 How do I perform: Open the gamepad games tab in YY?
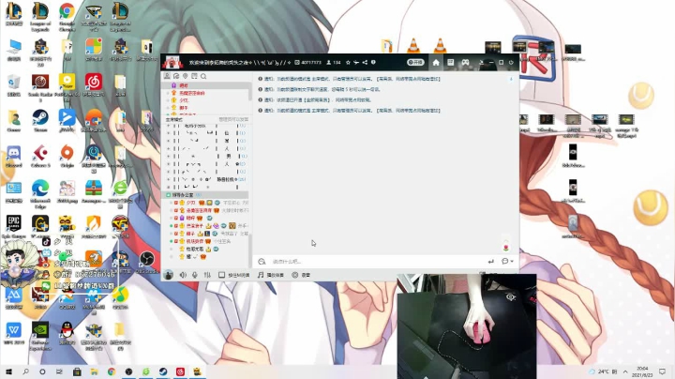click(465, 63)
